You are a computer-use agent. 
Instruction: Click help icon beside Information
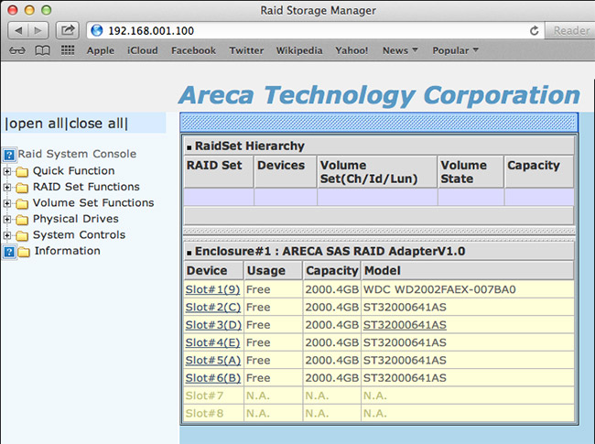pos(9,252)
